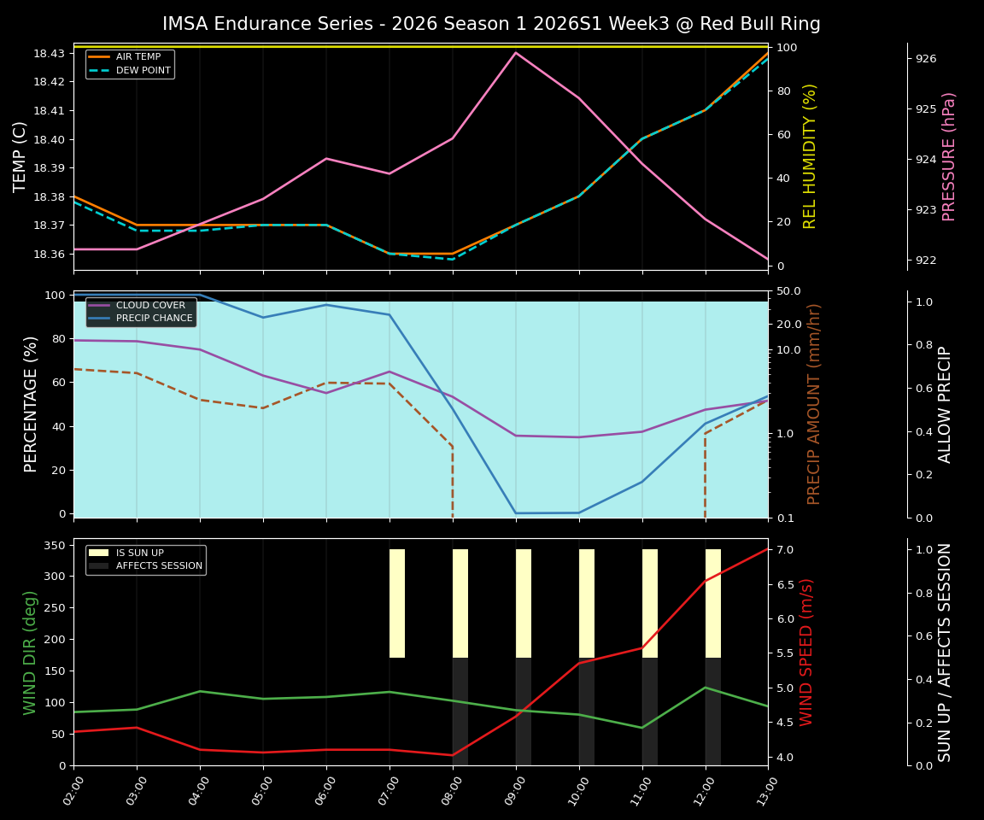Toggle the AIR TEMP legend entry
984x820 pixels.
(x=137, y=58)
